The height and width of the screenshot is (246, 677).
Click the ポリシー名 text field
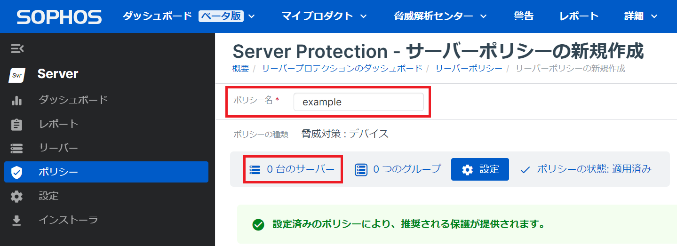[x=358, y=102]
